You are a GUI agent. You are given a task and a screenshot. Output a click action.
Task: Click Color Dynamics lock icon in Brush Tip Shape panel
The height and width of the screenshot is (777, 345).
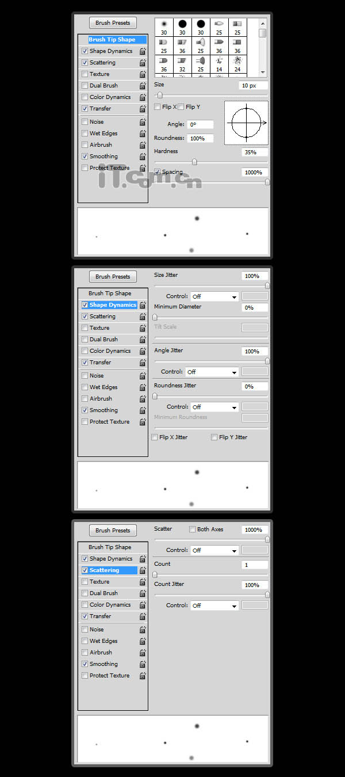coord(142,97)
